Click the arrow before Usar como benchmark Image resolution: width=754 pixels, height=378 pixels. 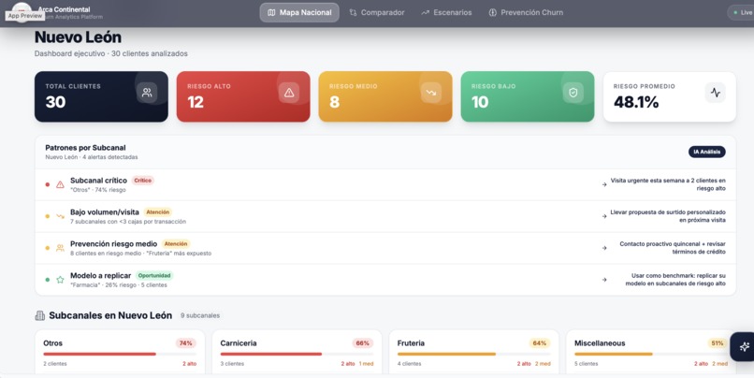pyautogui.click(x=604, y=280)
